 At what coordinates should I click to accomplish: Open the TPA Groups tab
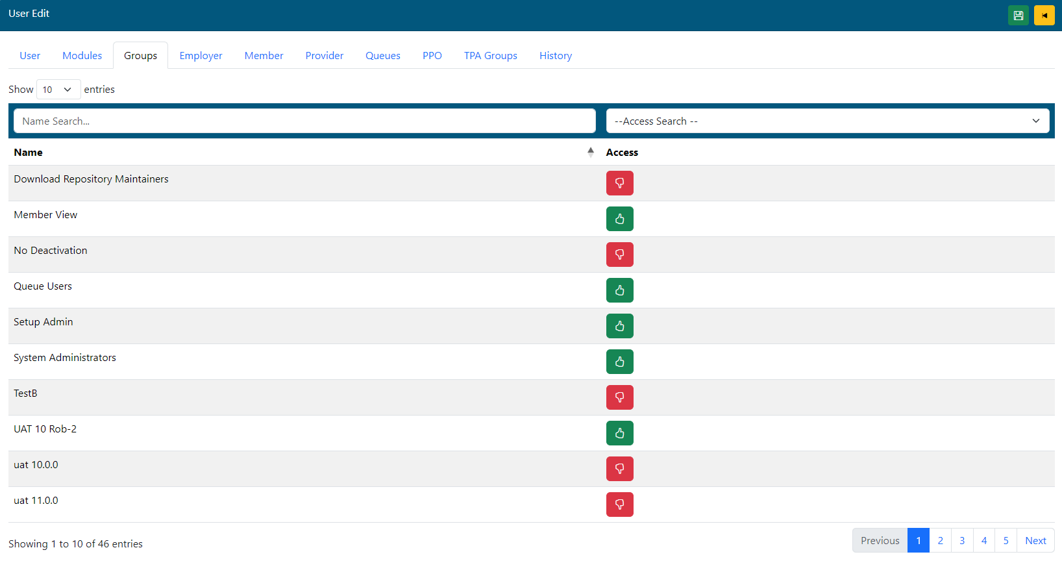490,56
